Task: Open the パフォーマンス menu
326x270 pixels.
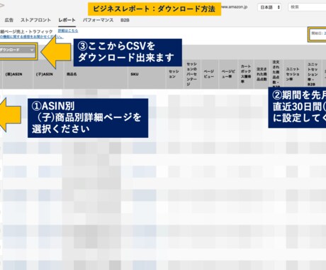Action: tap(98, 20)
